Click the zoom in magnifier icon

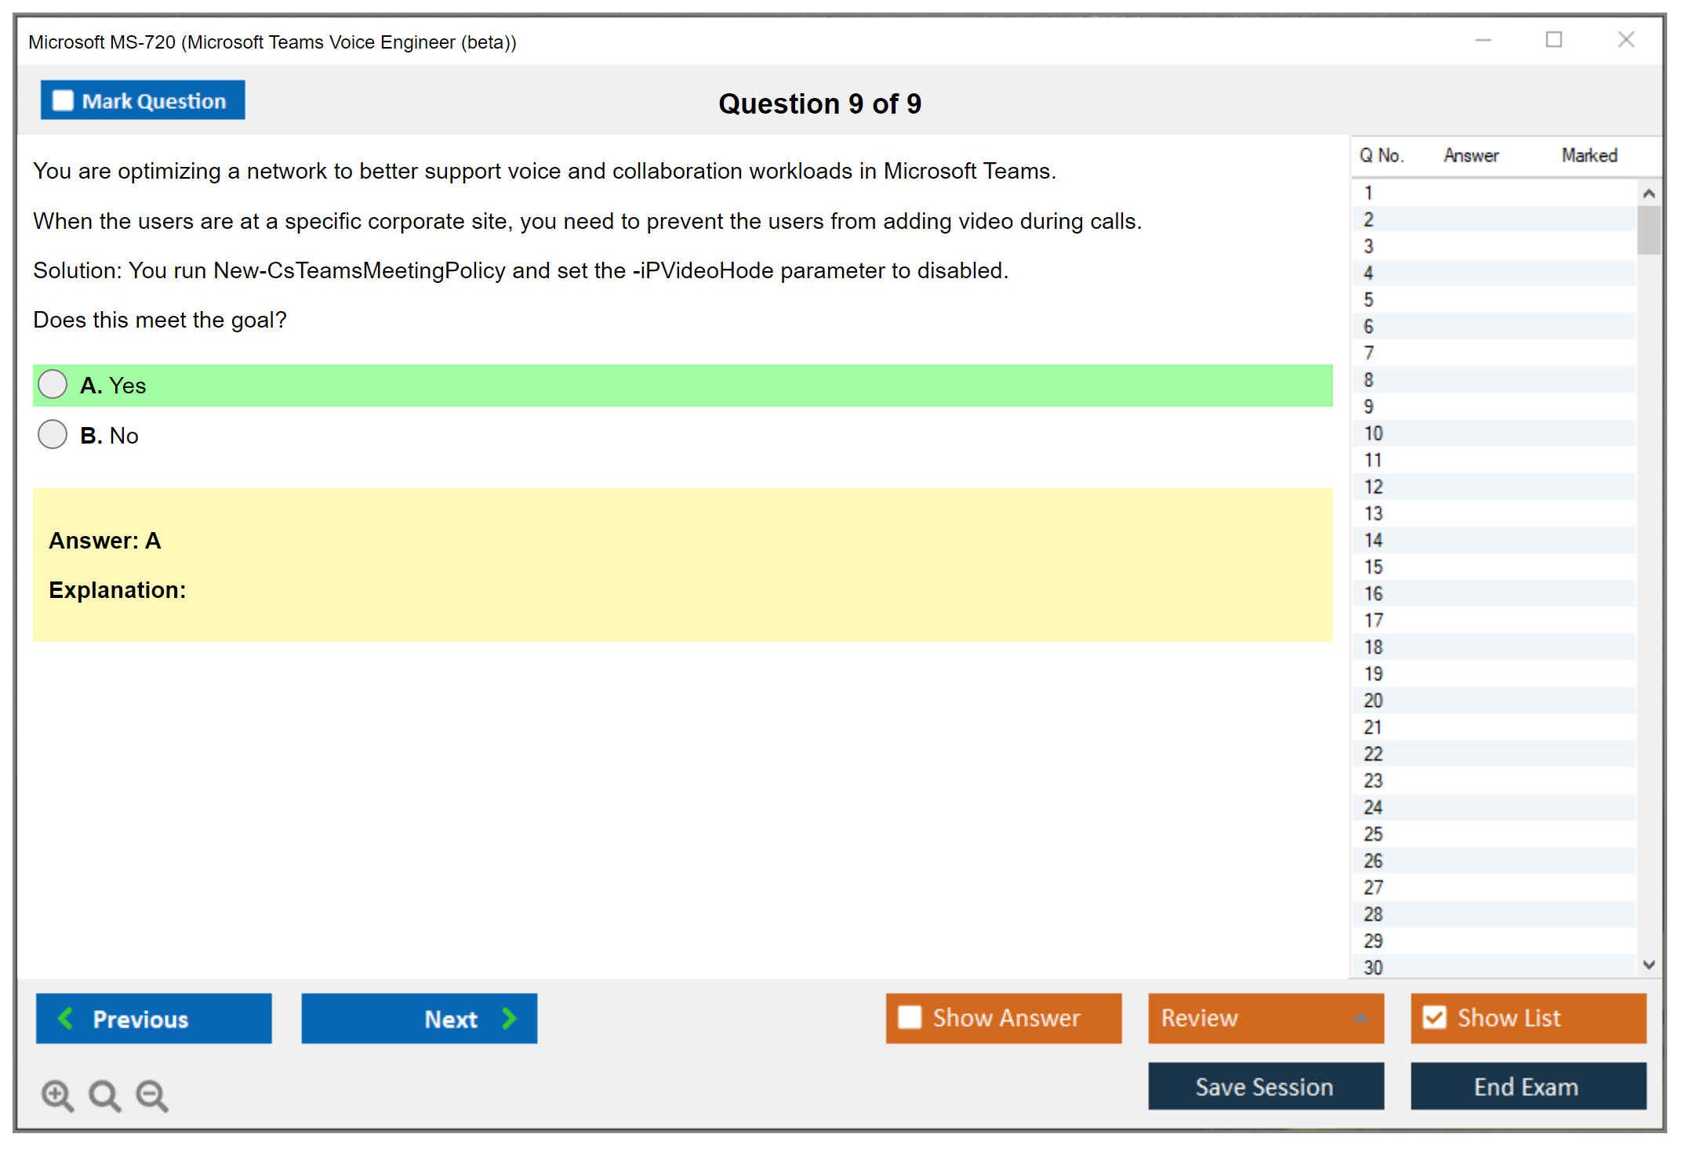pyautogui.click(x=57, y=1095)
